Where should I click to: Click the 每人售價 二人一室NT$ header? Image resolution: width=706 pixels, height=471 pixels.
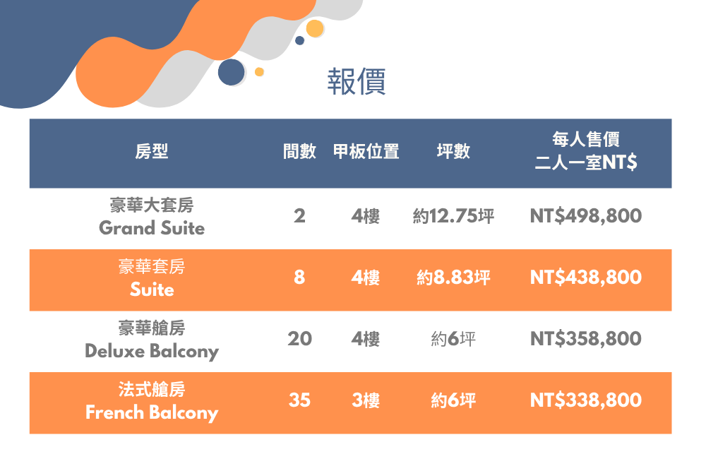586,152
